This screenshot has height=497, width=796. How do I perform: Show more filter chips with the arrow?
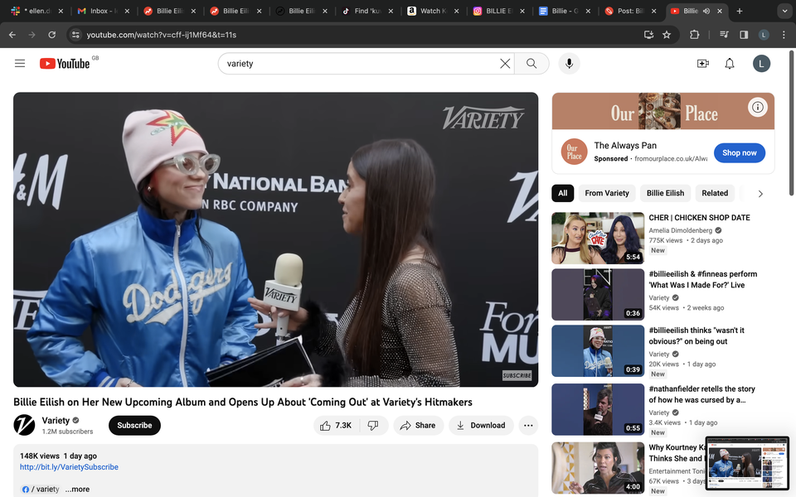click(x=760, y=193)
